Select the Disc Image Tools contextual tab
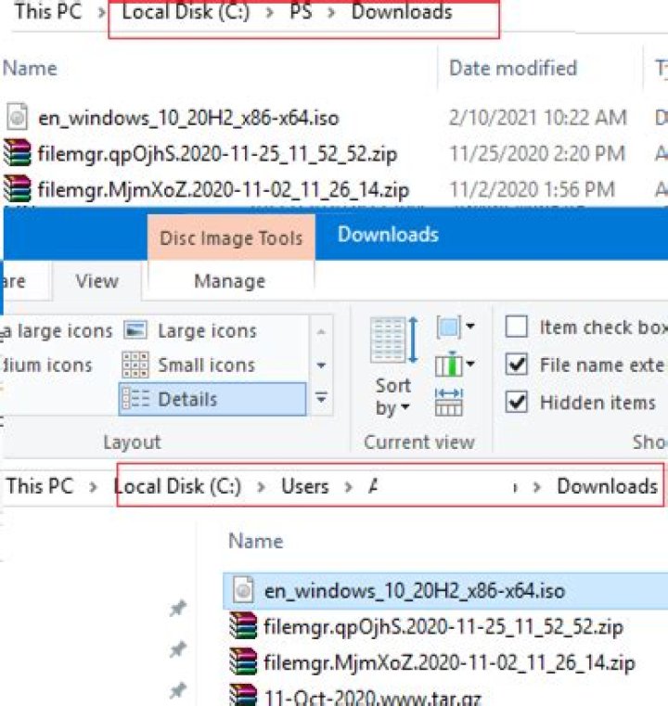This screenshot has height=706, width=668. pyautogui.click(x=231, y=237)
